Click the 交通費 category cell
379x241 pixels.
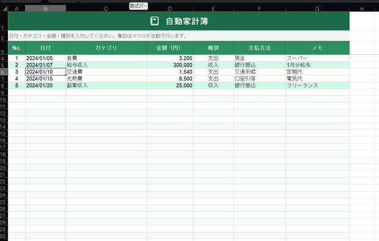(106, 71)
